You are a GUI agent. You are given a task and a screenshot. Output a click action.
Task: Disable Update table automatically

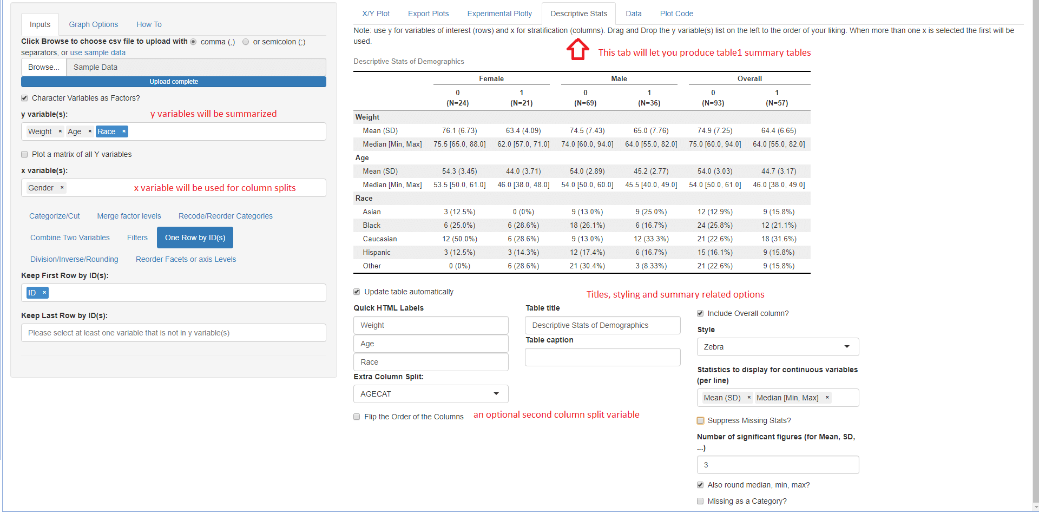tap(357, 292)
